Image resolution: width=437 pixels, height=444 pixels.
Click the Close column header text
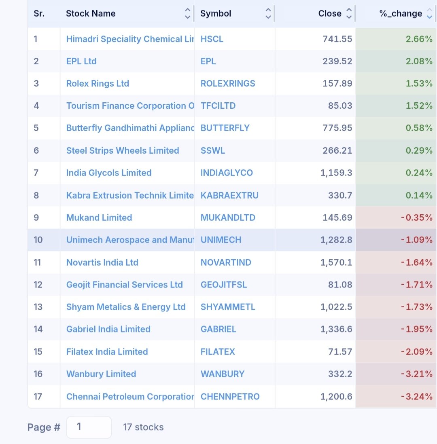pos(330,13)
